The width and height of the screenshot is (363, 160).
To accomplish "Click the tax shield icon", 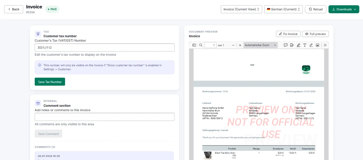I will (38, 34).
